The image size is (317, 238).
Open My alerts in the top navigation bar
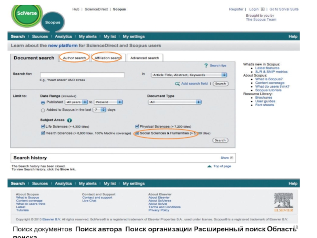[88, 36]
